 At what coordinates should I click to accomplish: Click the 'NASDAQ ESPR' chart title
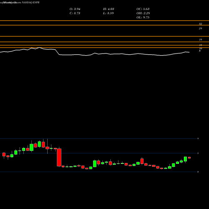click(31, 3)
